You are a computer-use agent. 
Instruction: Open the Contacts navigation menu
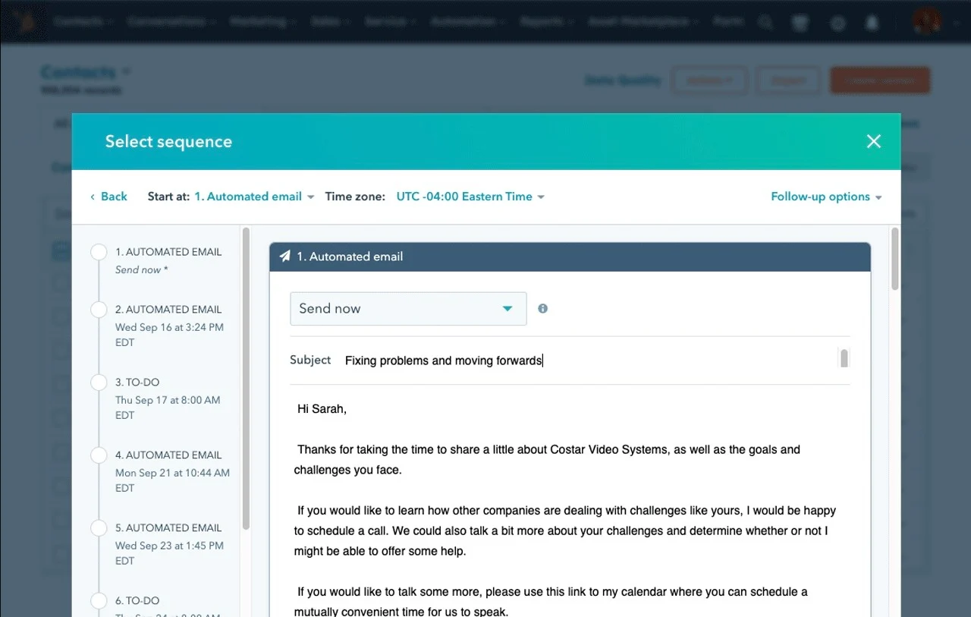point(81,21)
